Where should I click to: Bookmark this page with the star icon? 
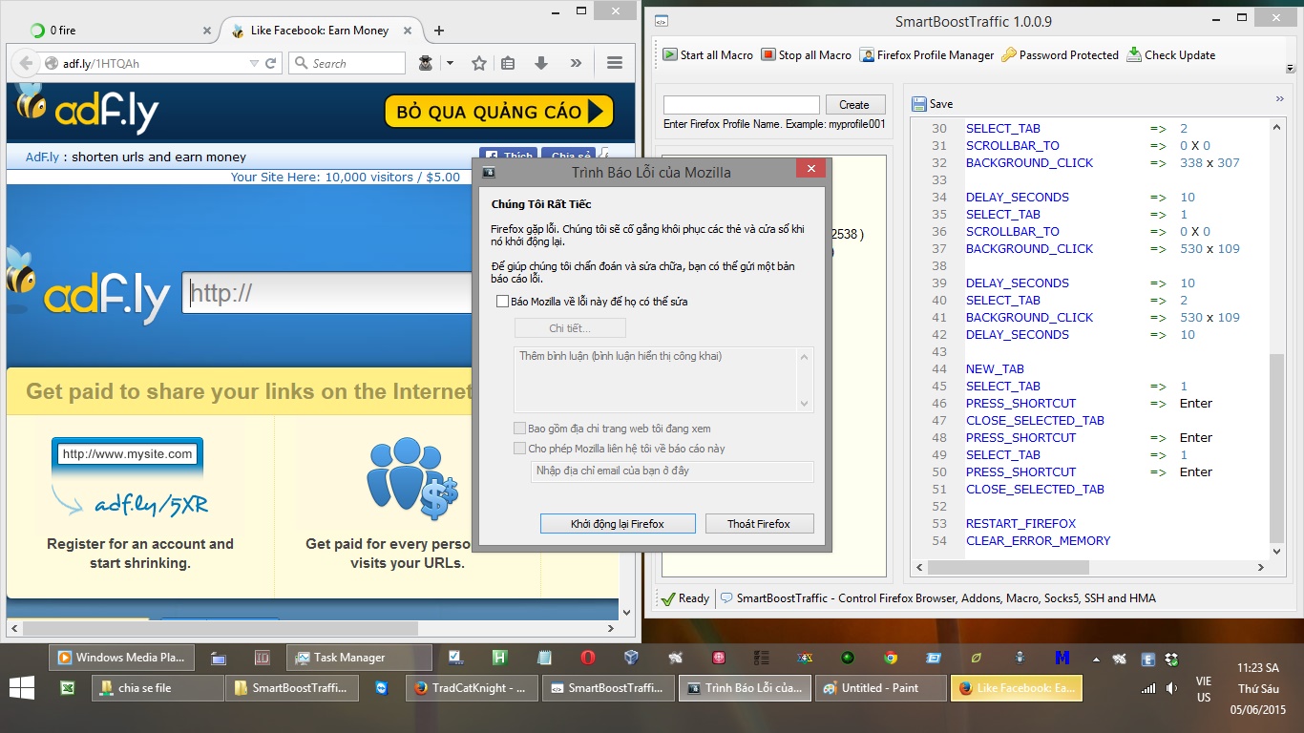pyautogui.click(x=479, y=63)
